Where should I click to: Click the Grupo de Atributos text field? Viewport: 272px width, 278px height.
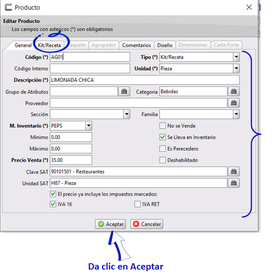pos(84,92)
